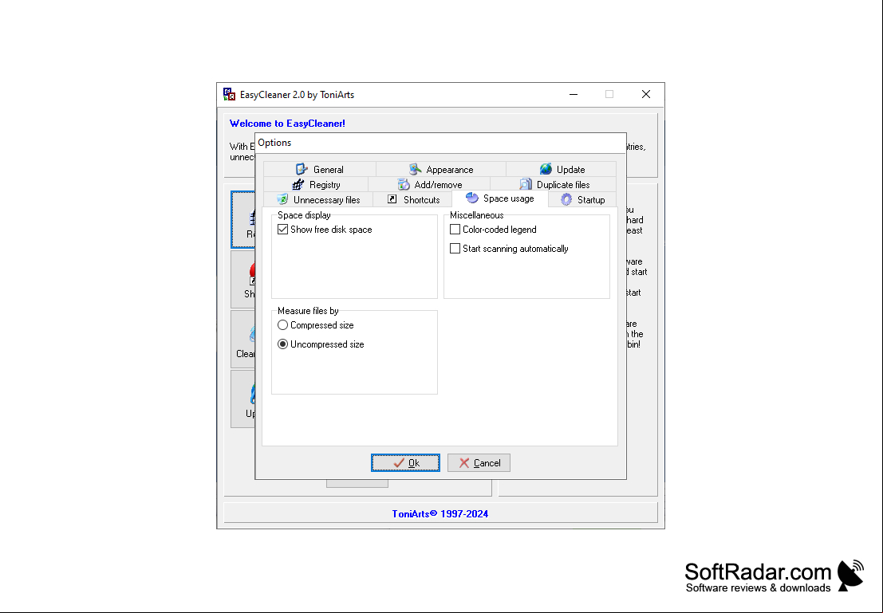Click the Unnecessary files tab icon
Image resolution: width=883 pixels, height=613 pixels.
point(282,199)
